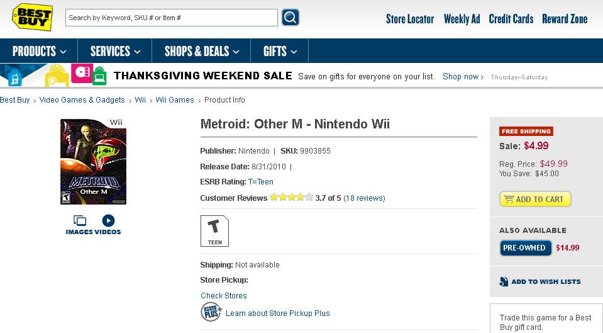Play product Videos icon

point(108,221)
